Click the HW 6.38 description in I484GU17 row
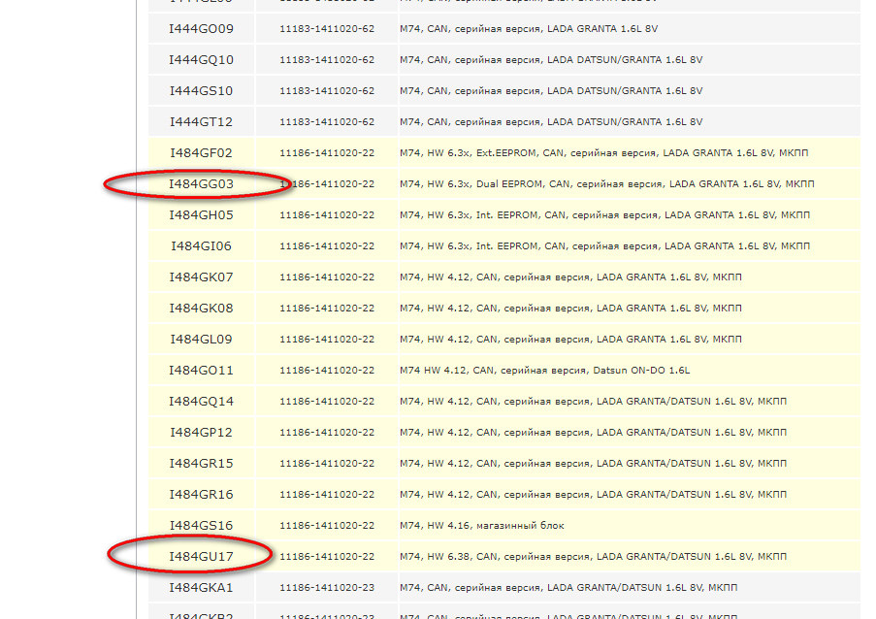876x619 pixels. click(x=594, y=557)
